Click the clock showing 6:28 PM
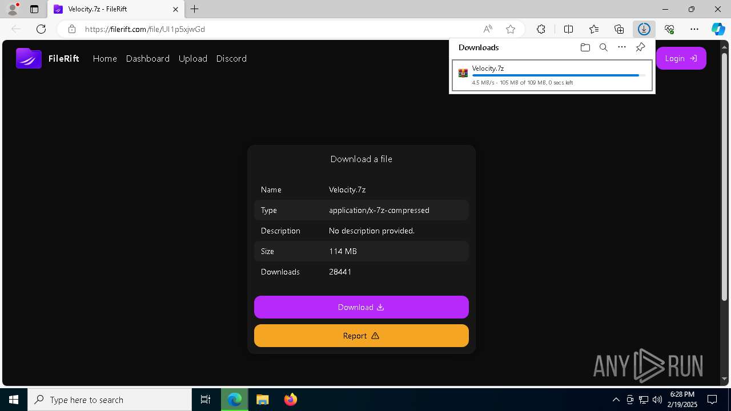Screen dimensions: 731x411 coord(682,394)
